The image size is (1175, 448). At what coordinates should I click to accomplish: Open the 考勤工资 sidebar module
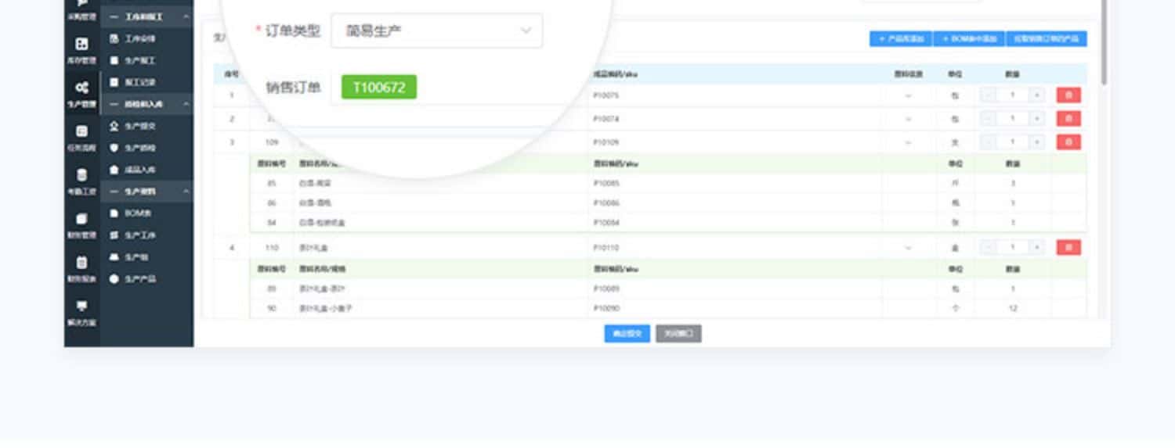coord(81,180)
